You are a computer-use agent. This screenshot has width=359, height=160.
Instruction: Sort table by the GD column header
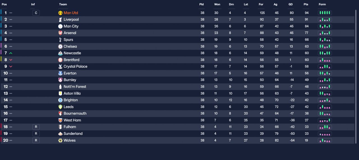[x=291, y=4]
